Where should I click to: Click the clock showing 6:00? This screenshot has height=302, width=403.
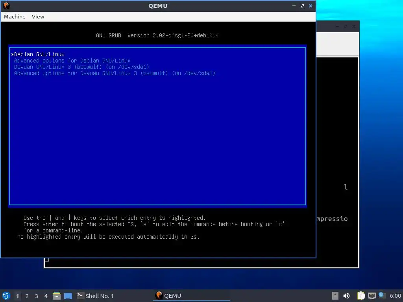(x=395, y=296)
